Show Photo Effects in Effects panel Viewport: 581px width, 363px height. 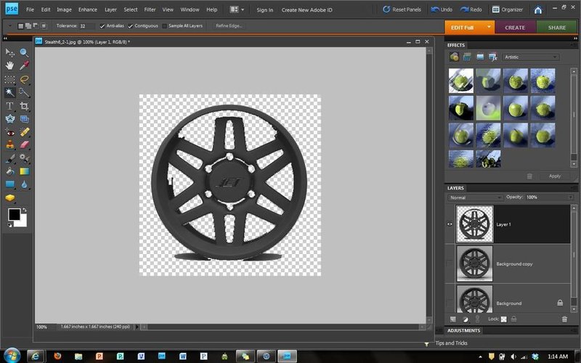(480, 57)
